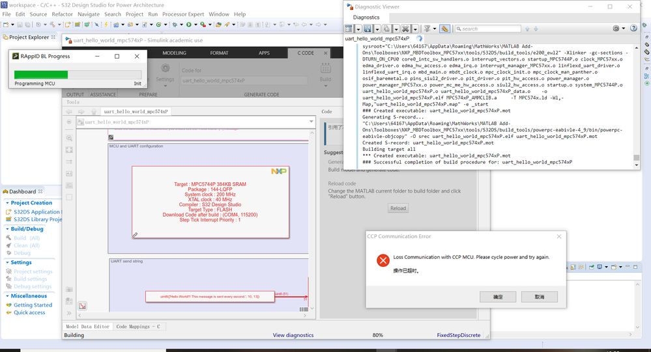This screenshot has height=352, width=651.
Task: Select the uart_hello_world_mpc574xP canvas tab
Action: point(136,111)
